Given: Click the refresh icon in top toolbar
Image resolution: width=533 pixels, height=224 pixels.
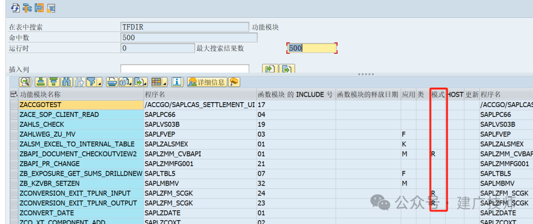Looking at the screenshot, I should 15,8.
